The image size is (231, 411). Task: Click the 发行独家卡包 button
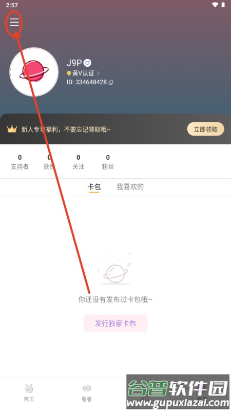click(x=115, y=323)
